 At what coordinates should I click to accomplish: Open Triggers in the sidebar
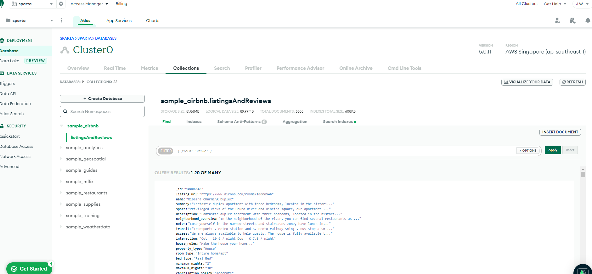click(8, 84)
